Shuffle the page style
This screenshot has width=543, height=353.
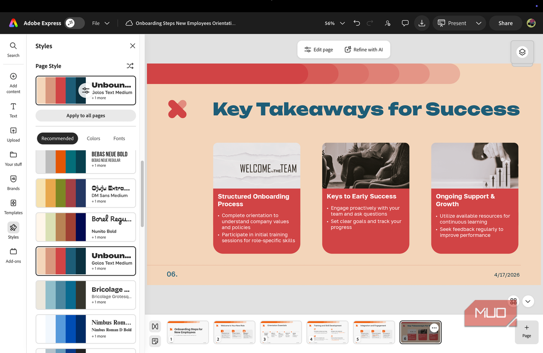(x=130, y=66)
